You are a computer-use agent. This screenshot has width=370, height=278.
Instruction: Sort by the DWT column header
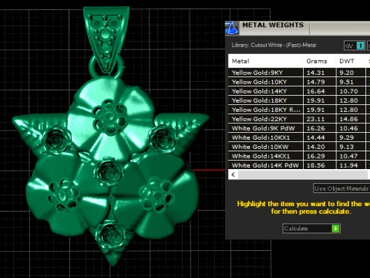[x=351, y=61]
